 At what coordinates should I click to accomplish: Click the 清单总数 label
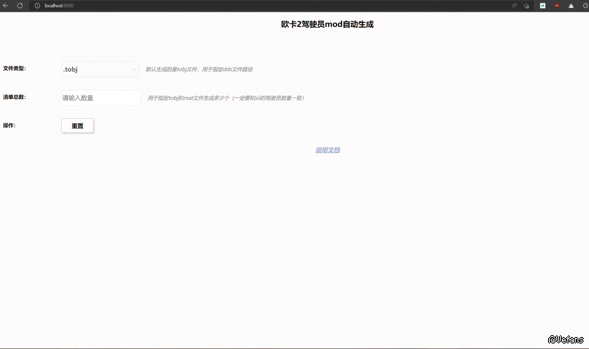pyautogui.click(x=15, y=97)
